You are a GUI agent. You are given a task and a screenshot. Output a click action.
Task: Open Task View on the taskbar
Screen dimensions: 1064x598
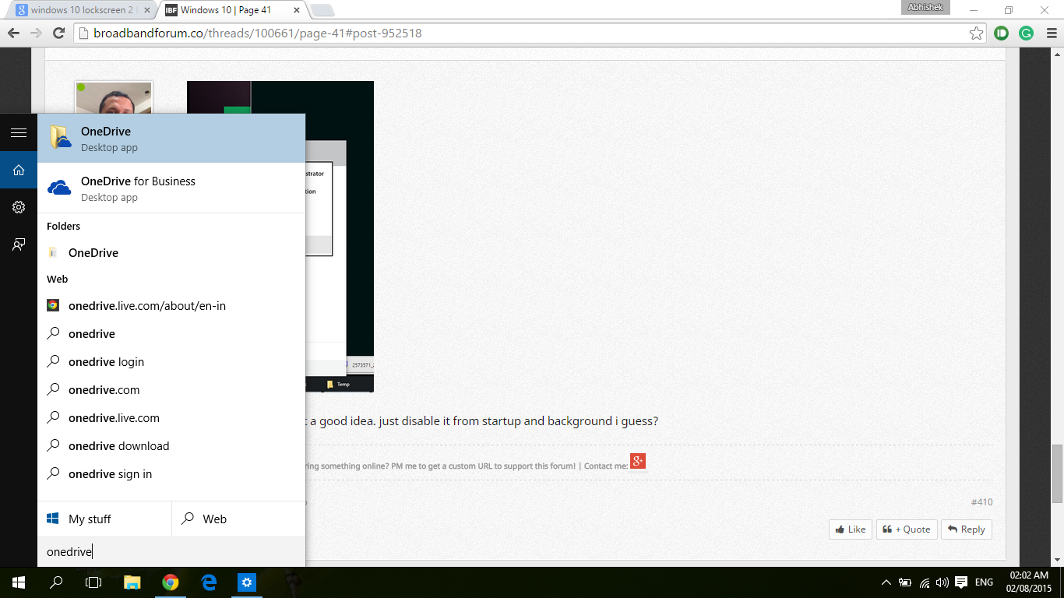coord(93,582)
